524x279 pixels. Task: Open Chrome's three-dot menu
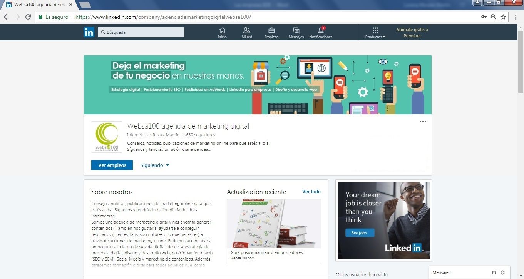516,17
